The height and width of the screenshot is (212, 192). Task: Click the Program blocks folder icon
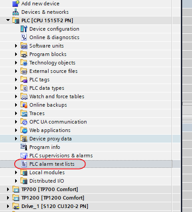(24, 54)
